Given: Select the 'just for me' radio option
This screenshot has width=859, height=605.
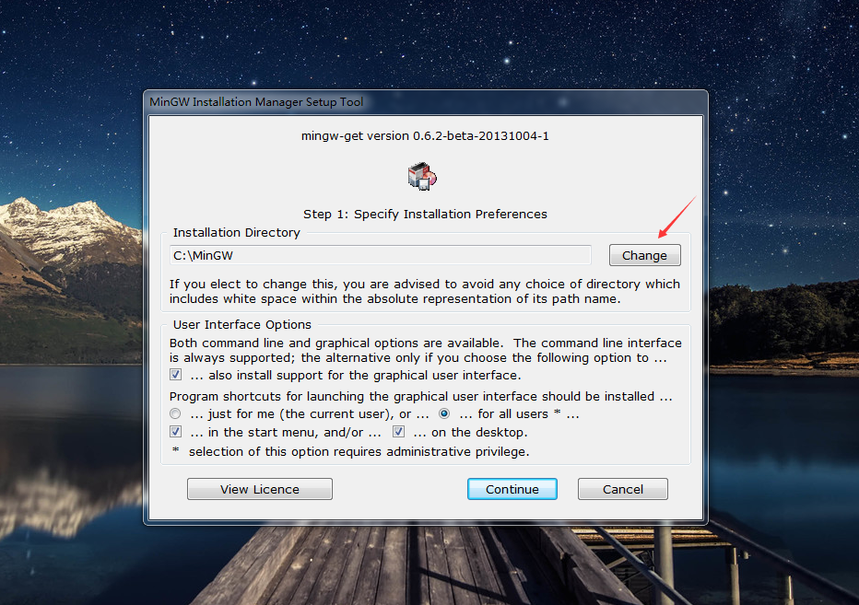Looking at the screenshot, I should pyautogui.click(x=175, y=413).
